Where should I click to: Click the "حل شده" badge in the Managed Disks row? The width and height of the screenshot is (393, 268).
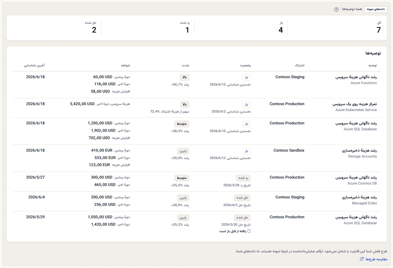click(242, 198)
